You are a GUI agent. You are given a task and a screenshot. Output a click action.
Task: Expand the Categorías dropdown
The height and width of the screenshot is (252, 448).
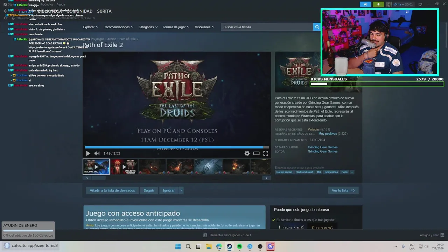coord(148,27)
